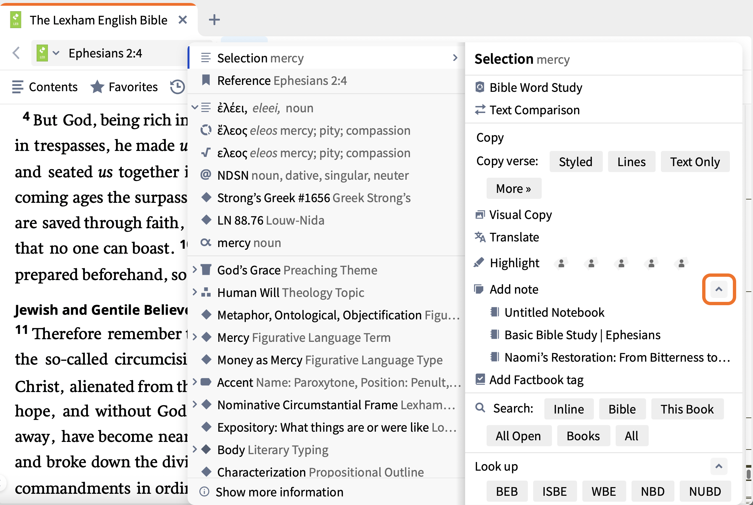Search All Open resources

tap(519, 436)
